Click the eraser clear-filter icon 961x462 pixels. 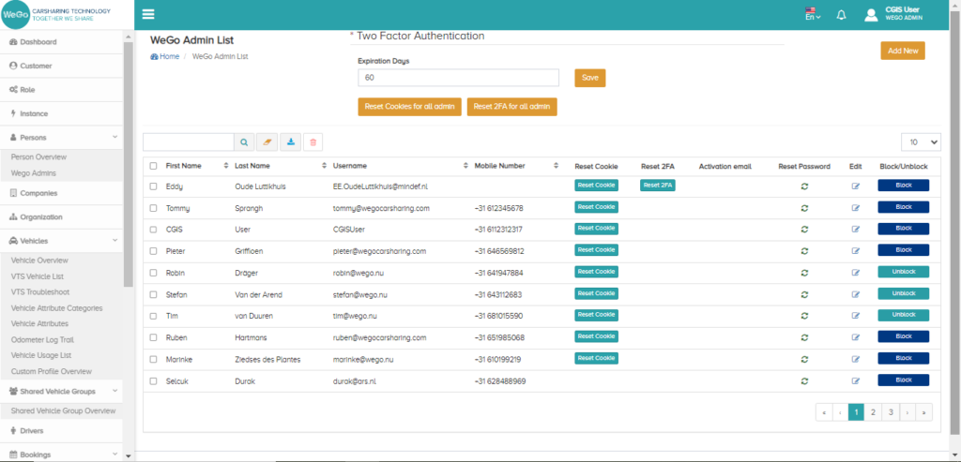tap(267, 142)
